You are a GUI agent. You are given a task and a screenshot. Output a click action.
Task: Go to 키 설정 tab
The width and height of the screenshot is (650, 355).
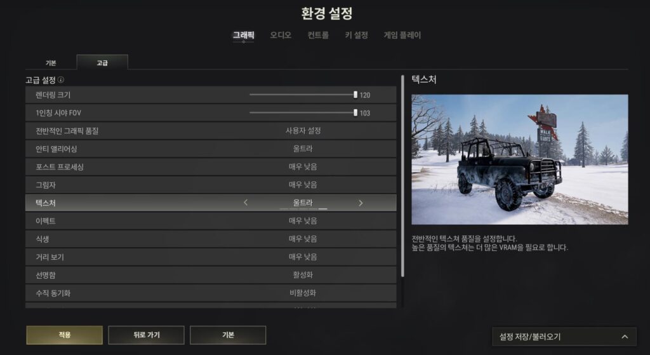coord(357,36)
